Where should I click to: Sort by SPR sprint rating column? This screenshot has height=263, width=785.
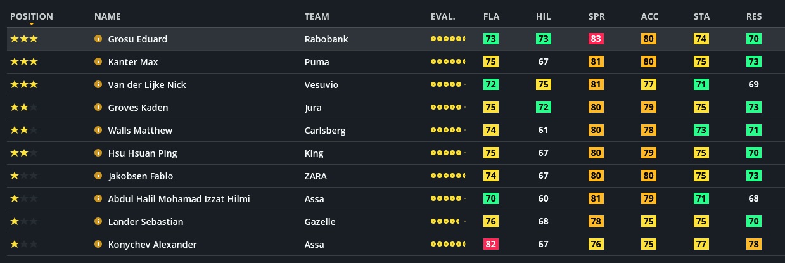tap(596, 16)
